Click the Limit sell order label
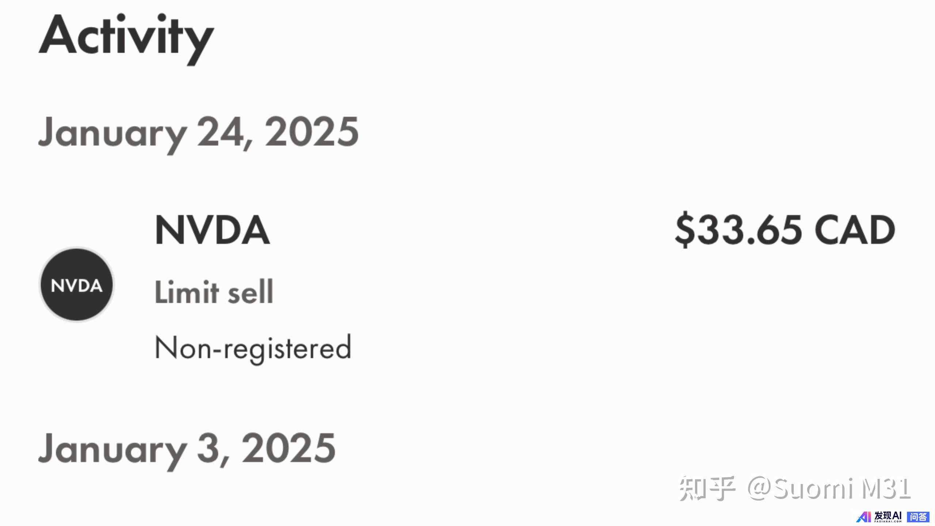 [x=214, y=292]
